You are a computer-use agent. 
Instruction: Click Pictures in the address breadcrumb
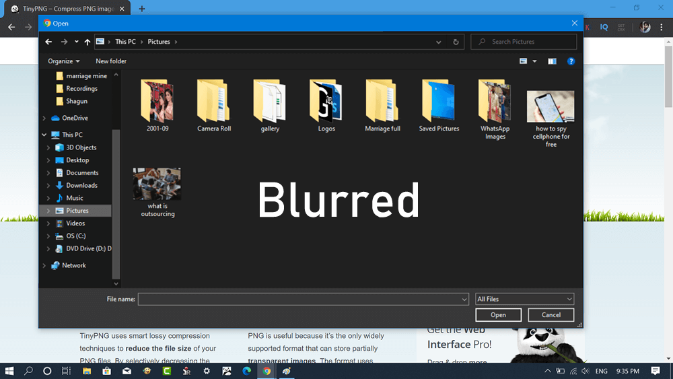coord(159,42)
